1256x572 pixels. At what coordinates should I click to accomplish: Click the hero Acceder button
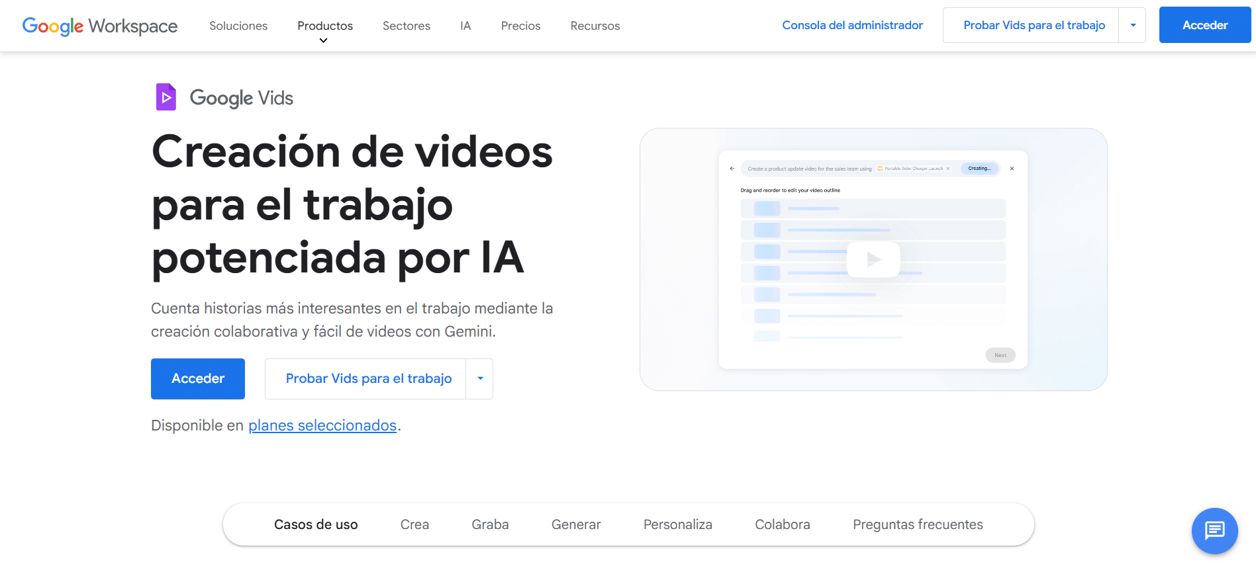(198, 379)
